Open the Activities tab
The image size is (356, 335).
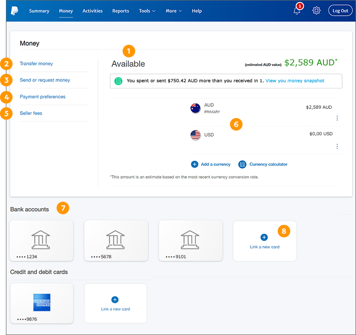(x=93, y=11)
